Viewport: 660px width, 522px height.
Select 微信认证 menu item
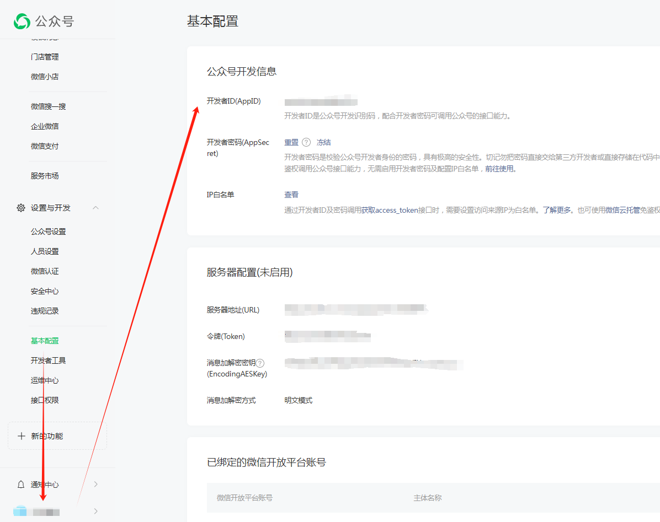pos(45,271)
